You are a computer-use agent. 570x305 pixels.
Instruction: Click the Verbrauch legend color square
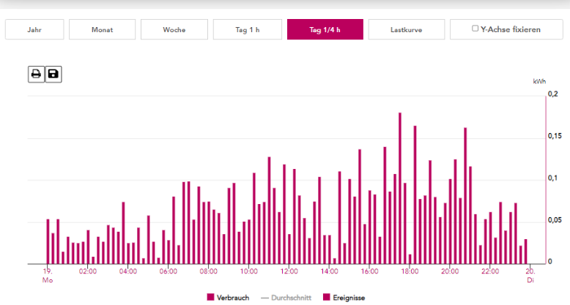click(210, 298)
